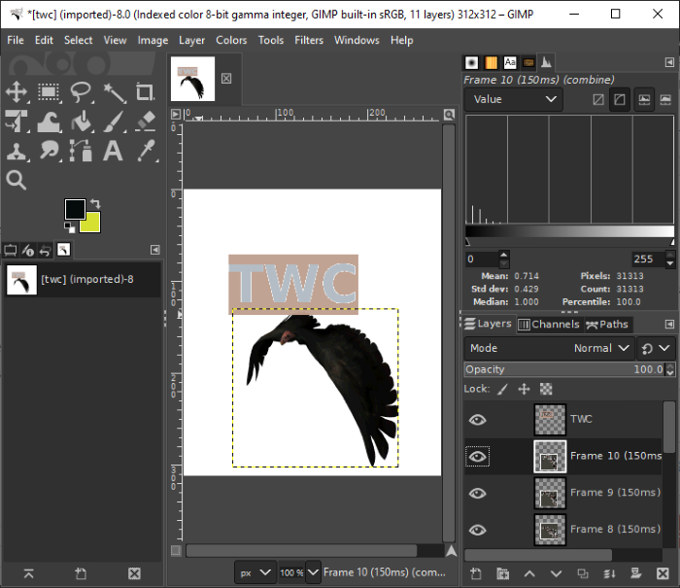Pick the Fuzzy Select magic wand
This screenshot has height=588, width=680.
pyautogui.click(x=113, y=92)
